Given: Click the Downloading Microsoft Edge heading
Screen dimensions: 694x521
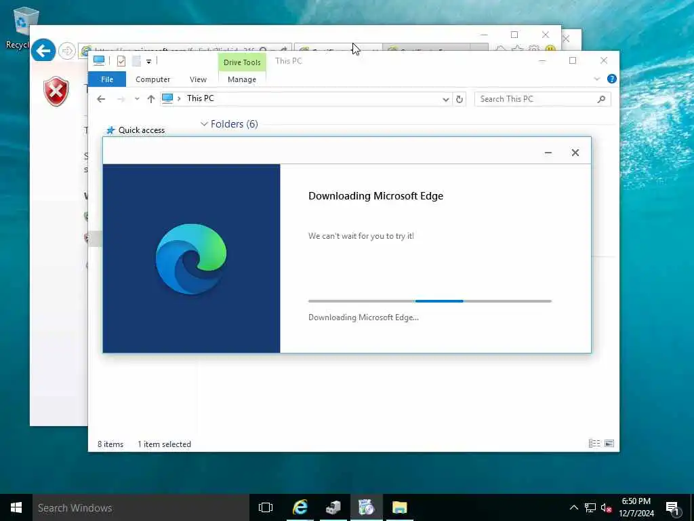Looking at the screenshot, I should click(x=375, y=196).
